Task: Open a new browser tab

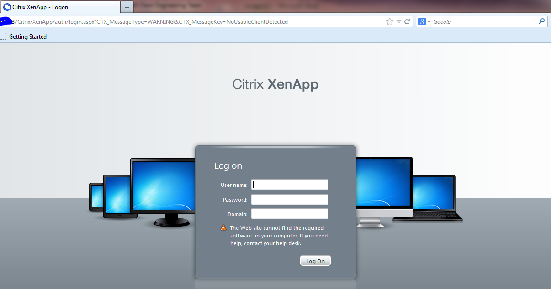Action: (127, 7)
